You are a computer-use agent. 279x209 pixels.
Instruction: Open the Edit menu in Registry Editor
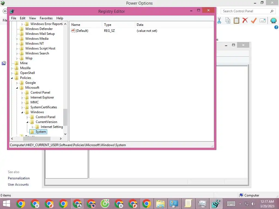[x=22, y=18]
